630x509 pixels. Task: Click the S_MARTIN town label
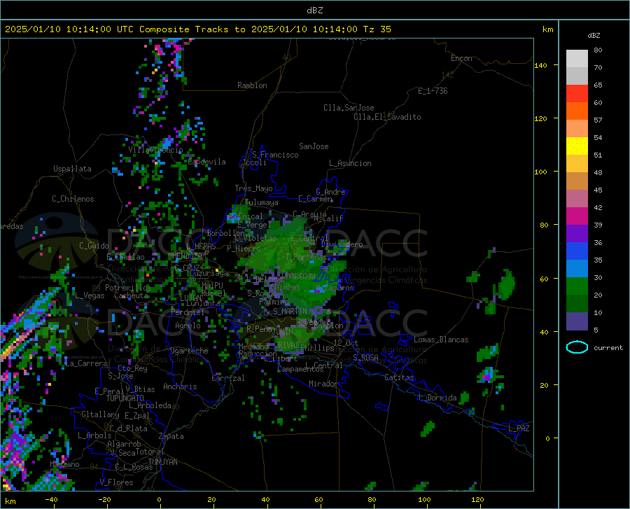coord(290,312)
